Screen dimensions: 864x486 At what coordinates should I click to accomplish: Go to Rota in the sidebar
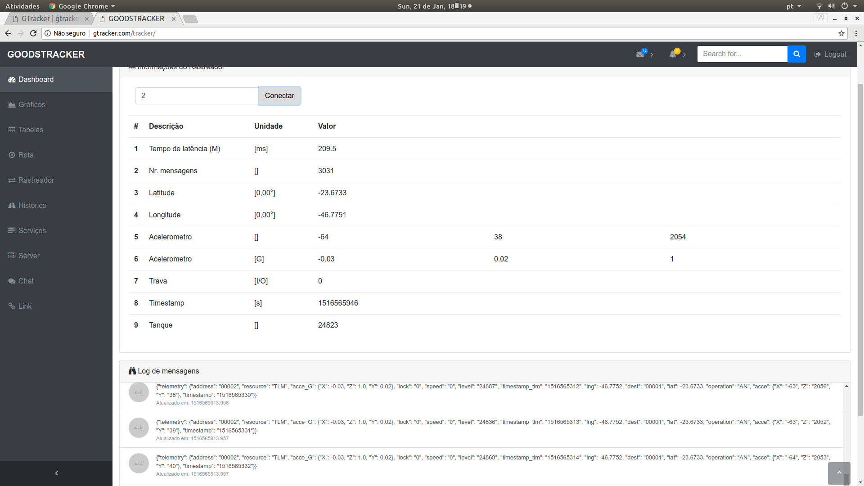[56, 155]
